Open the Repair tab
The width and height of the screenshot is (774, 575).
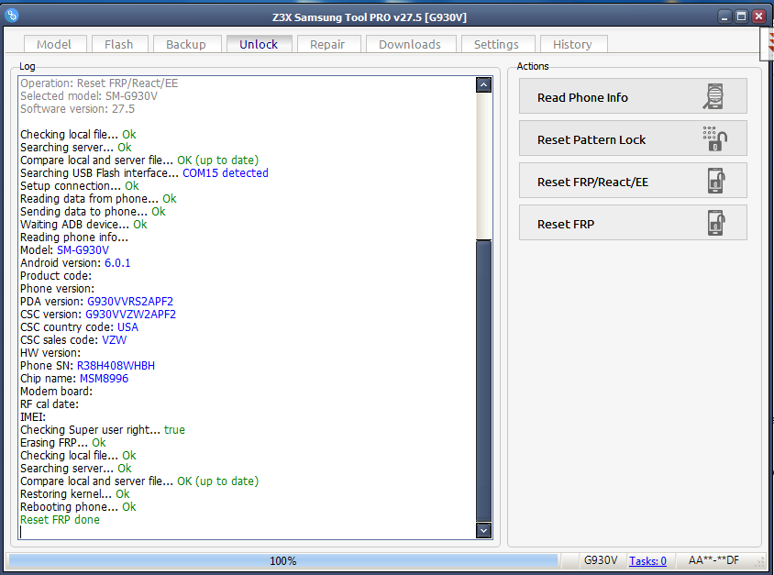(x=327, y=44)
